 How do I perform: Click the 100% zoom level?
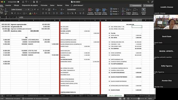coord(150,99)
